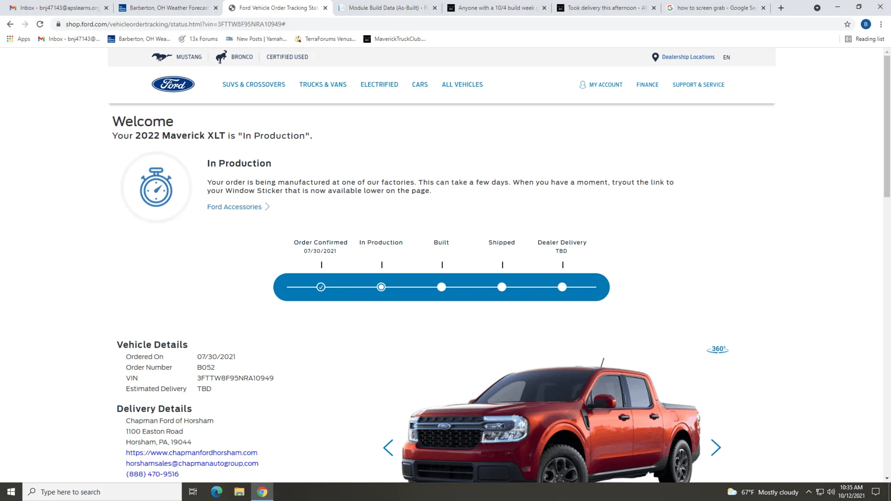Viewport: 891px width, 501px height.
Task: Click the Order Confirmed progress marker
Action: pos(321,287)
